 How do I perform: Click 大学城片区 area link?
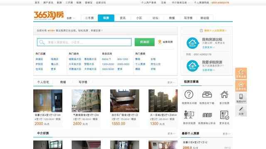pyautogui.click(x=91, y=69)
